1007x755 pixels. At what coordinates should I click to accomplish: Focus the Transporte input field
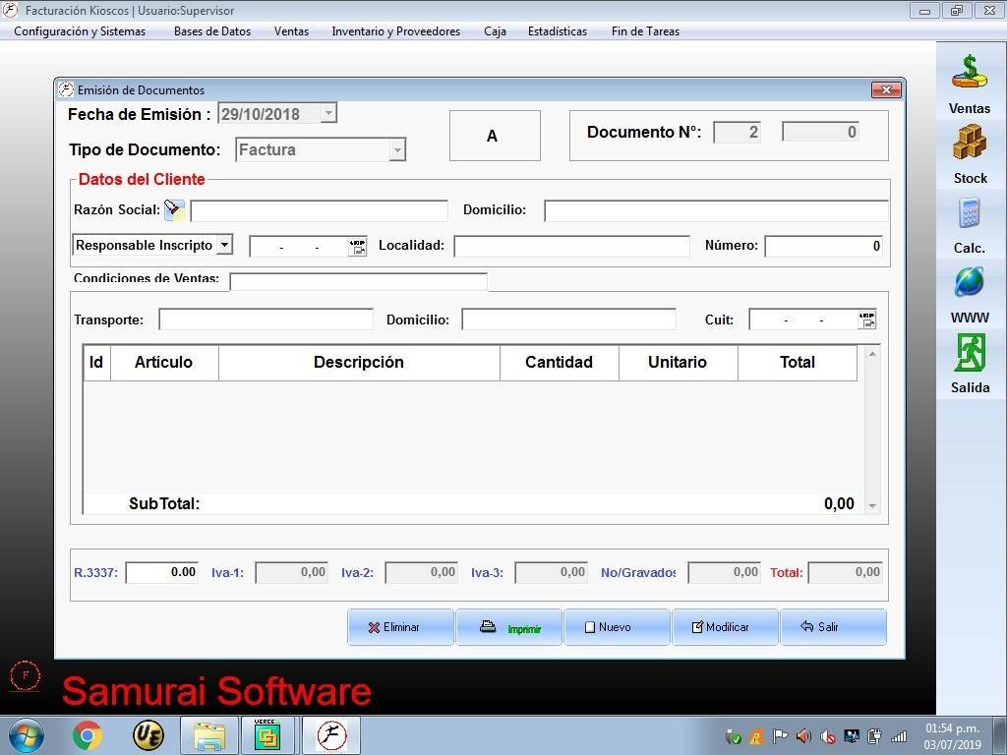[x=266, y=319]
